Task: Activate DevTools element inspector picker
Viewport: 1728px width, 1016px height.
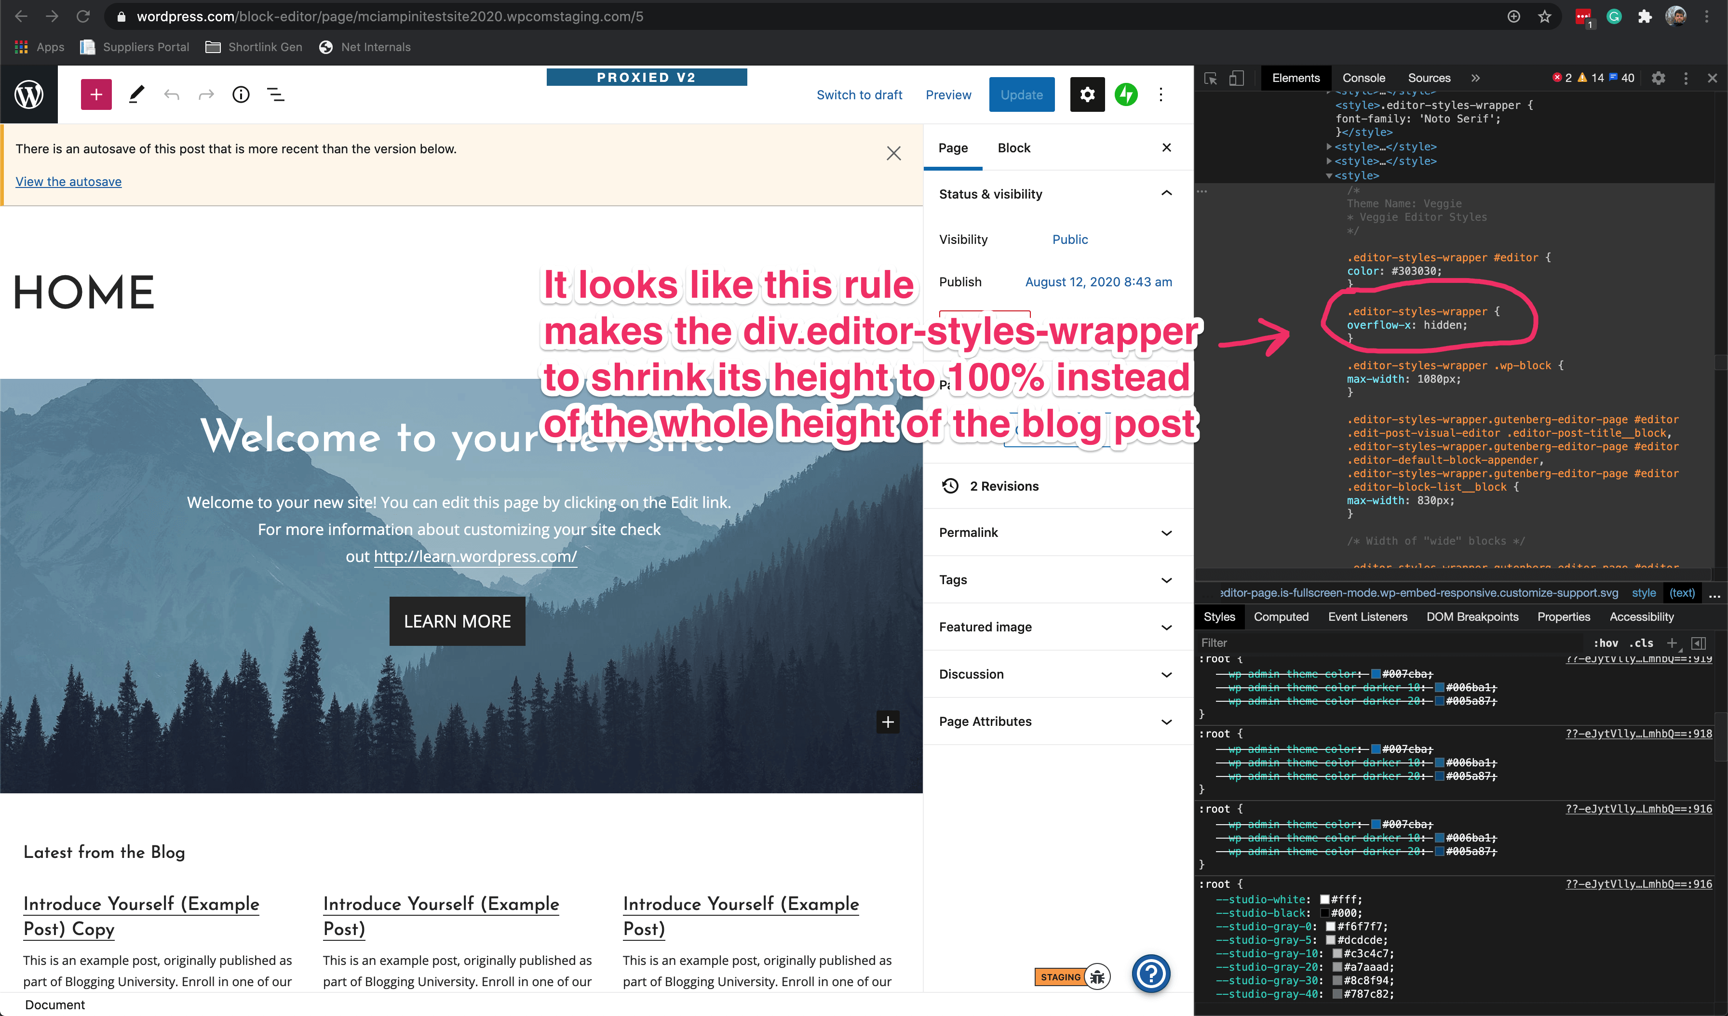Action: point(1210,78)
